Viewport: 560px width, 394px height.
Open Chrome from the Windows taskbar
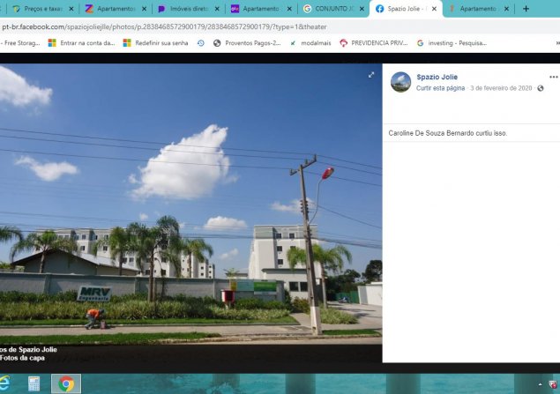(66, 384)
